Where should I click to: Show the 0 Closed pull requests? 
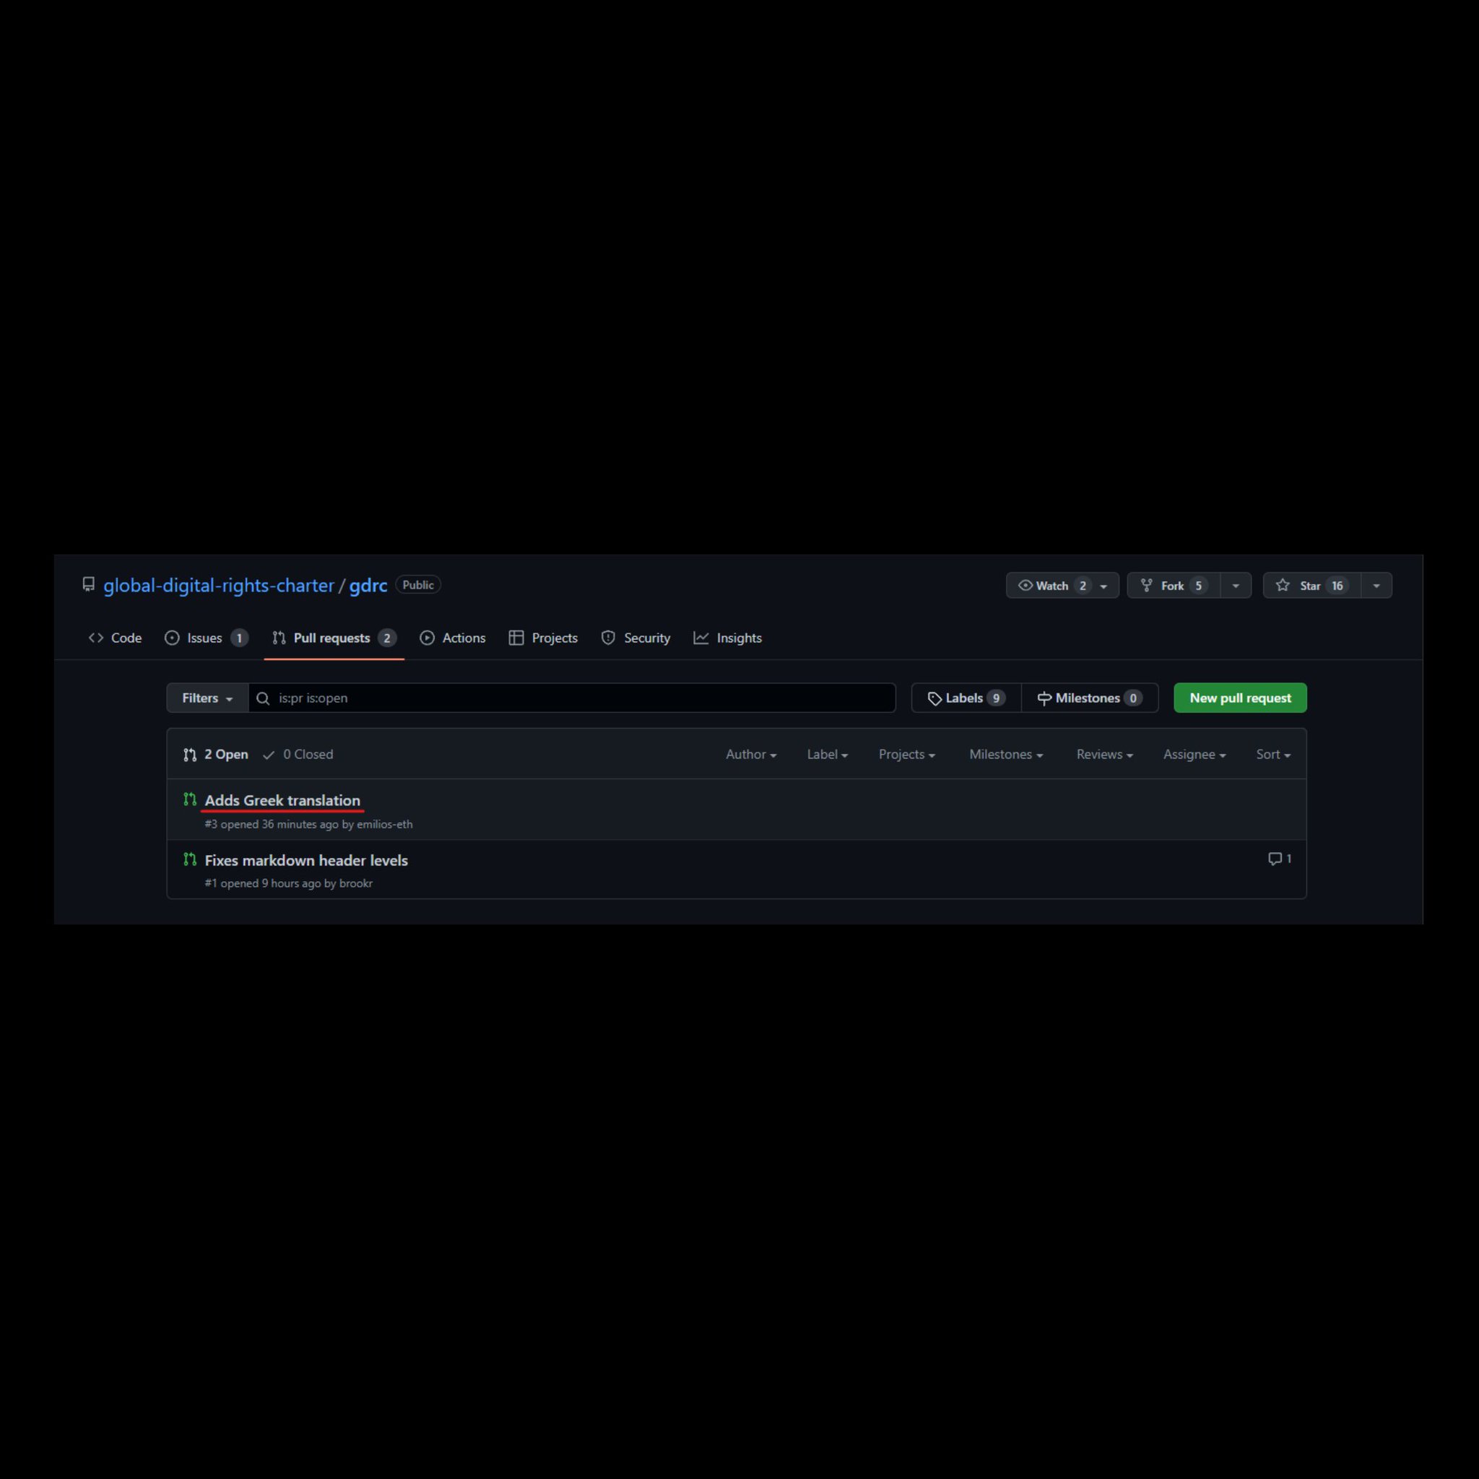298,754
